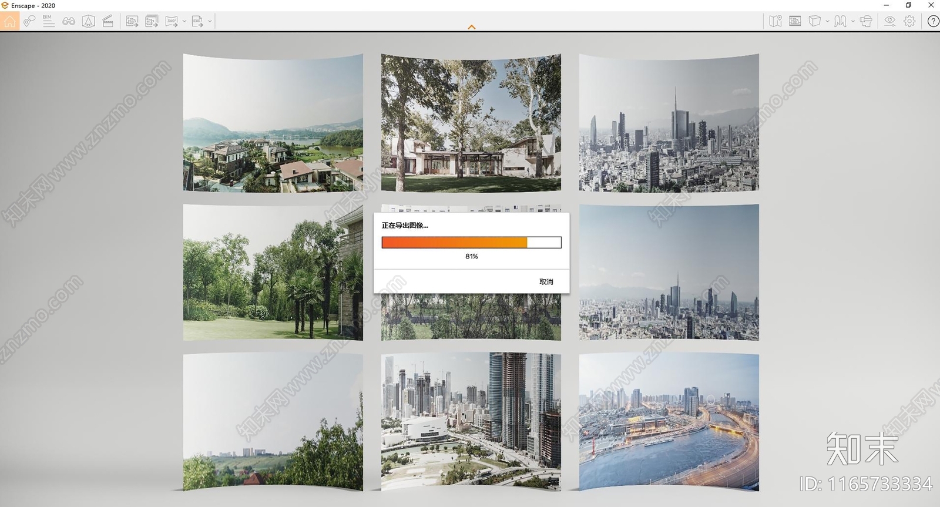The width and height of the screenshot is (940, 507).
Task: Open the minimap icon
Action: click(x=775, y=21)
